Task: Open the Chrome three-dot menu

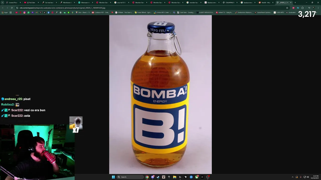Action: point(318,8)
